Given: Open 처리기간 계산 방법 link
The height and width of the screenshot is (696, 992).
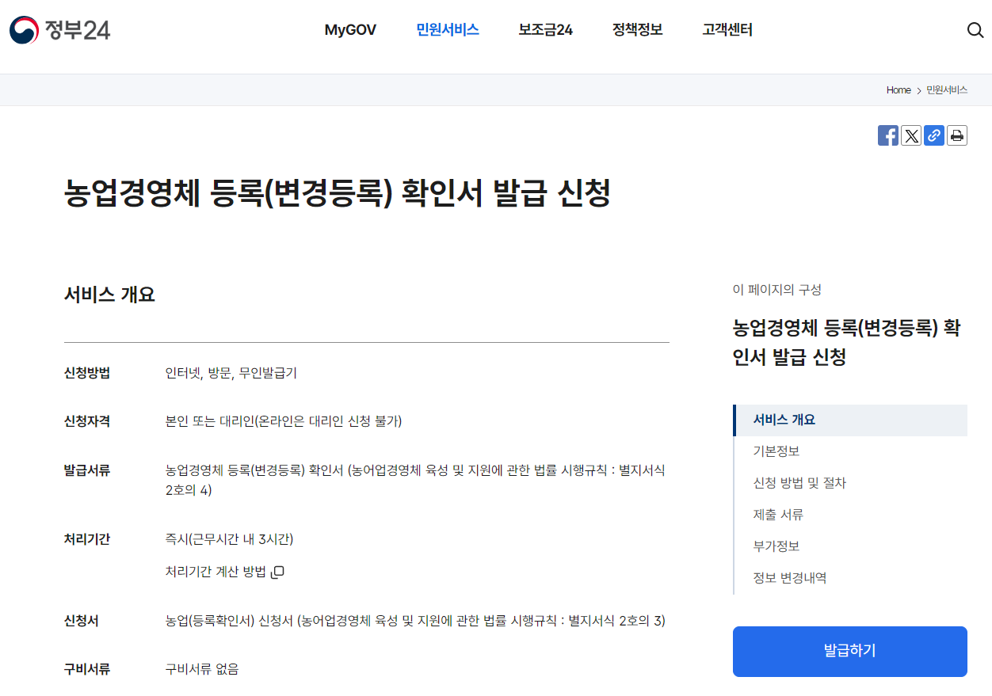Looking at the screenshot, I should [224, 572].
